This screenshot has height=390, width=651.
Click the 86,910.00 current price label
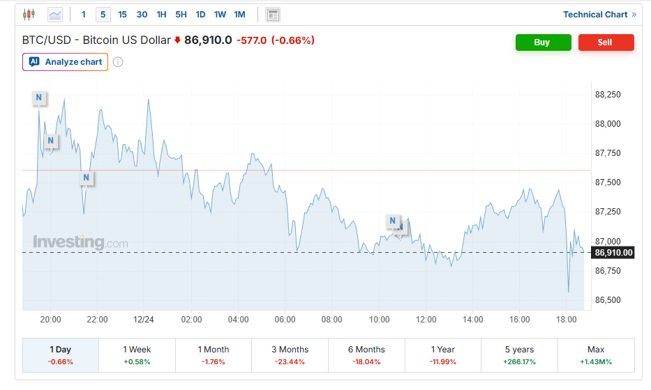click(613, 253)
